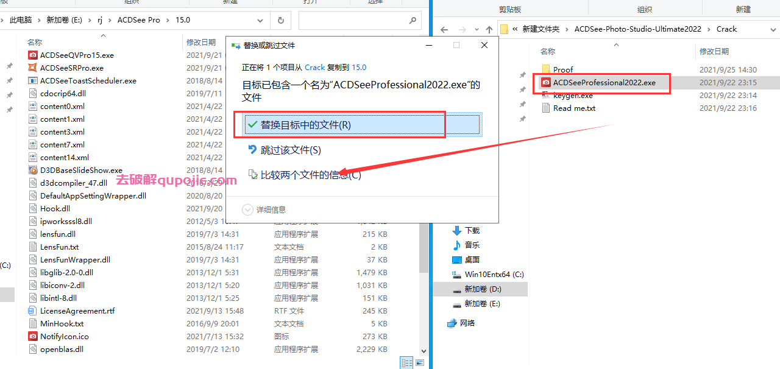Select libglib-2.0-0.dll in file list
This screenshot has width=780, height=369.
66,272
